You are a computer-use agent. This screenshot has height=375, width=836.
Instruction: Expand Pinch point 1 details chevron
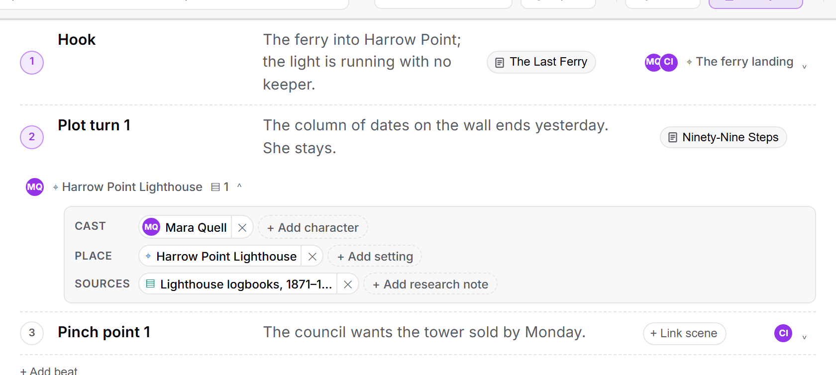coord(804,337)
